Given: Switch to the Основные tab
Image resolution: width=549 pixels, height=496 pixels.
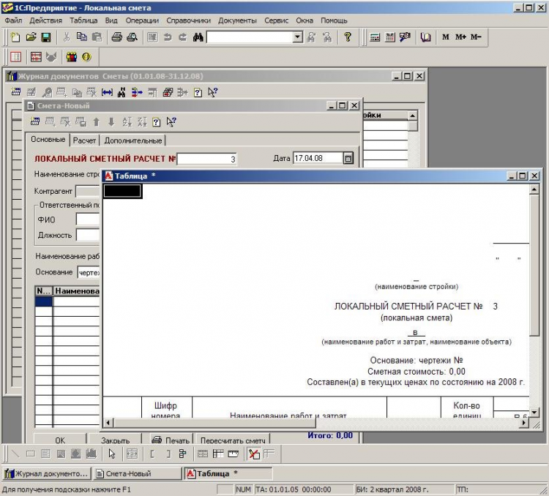Looking at the screenshot, I should coord(48,140).
